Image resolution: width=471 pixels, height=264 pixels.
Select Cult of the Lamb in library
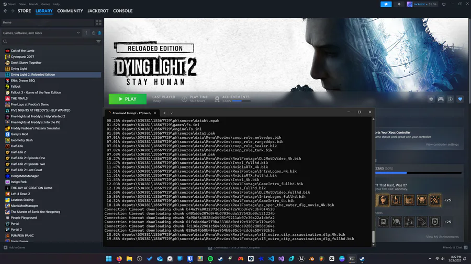23,51
